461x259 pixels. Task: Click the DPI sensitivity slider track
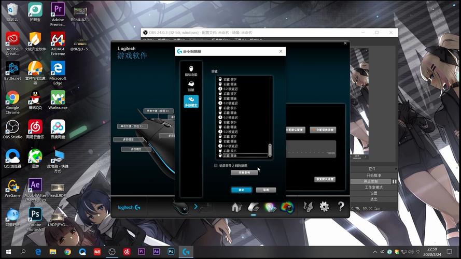coord(309,152)
